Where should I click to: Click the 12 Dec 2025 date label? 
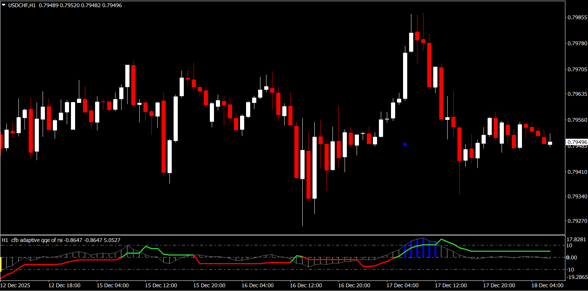click(16, 285)
